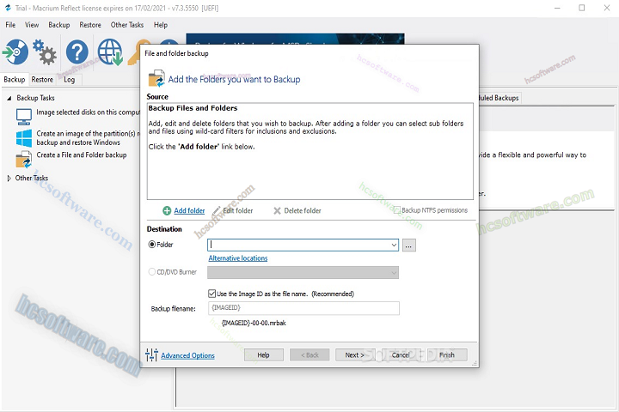The height and width of the screenshot is (412, 619).
Task: Click the green plus Add folder icon
Action: click(167, 211)
